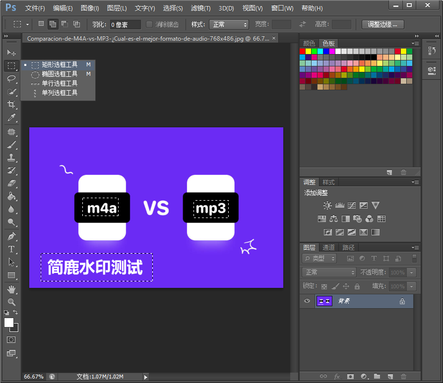Click the 羽化 input field
This screenshot has height=383, width=443.
125,24
